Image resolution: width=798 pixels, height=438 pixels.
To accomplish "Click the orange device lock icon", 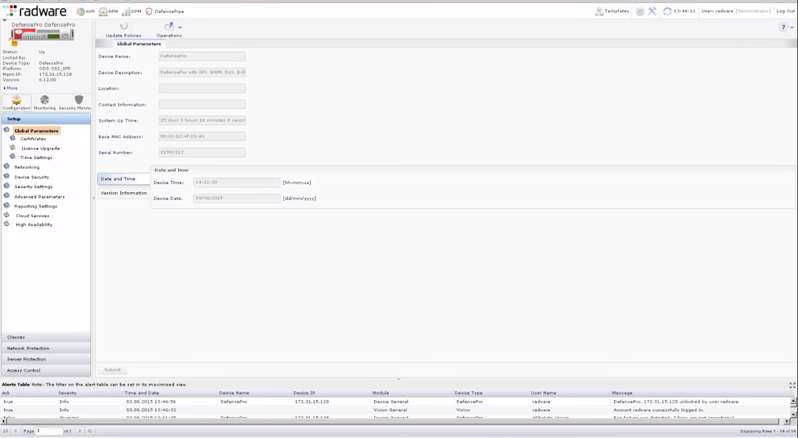I will click(x=14, y=43).
